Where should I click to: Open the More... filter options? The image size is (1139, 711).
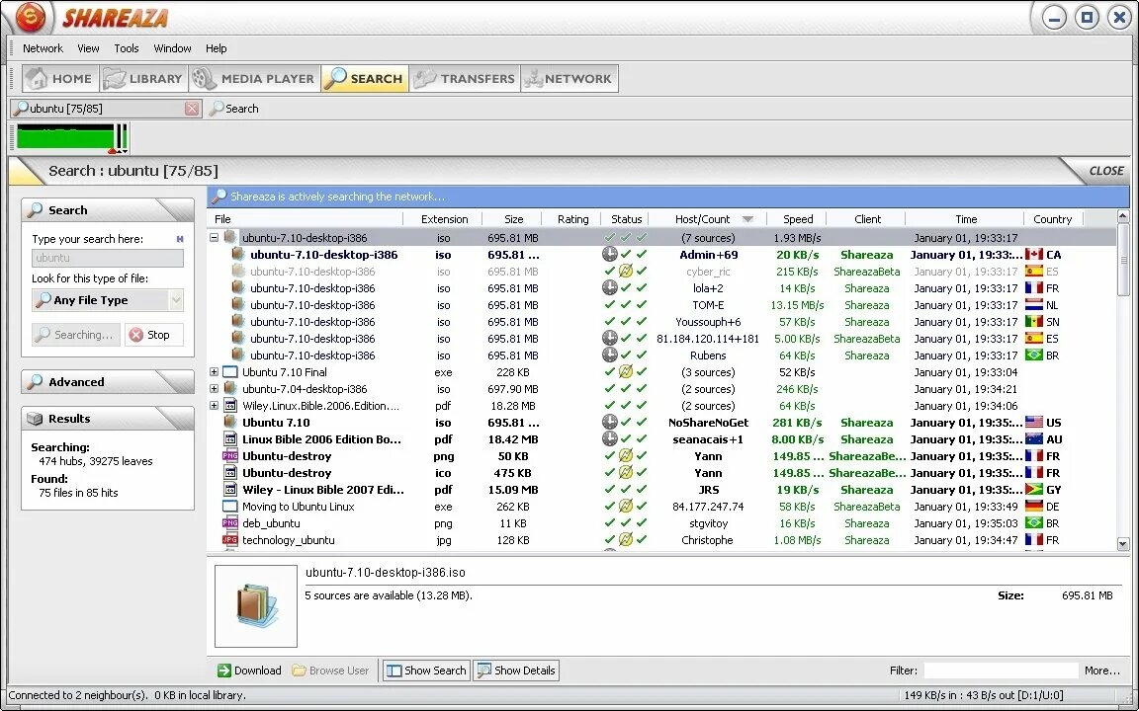click(1102, 671)
